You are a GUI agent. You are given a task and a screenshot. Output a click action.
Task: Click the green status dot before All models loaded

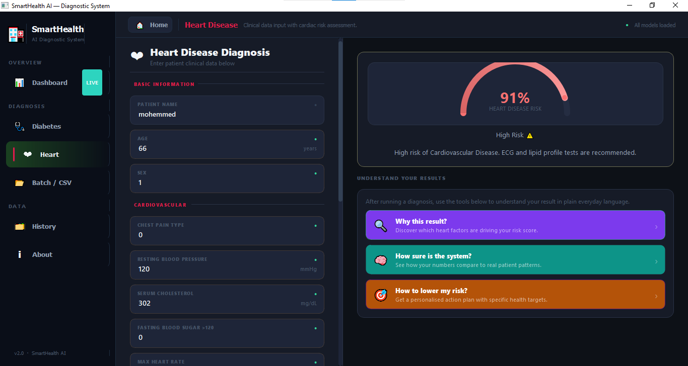627,25
